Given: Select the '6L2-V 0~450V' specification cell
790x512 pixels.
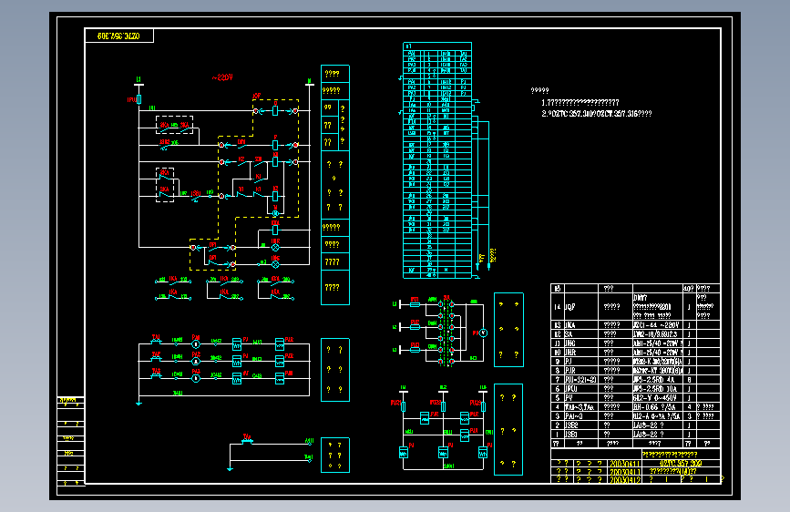Looking at the screenshot, I should [658, 397].
